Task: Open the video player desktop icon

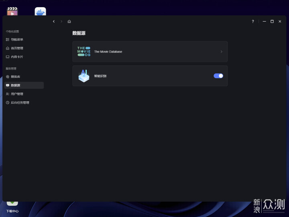Action: pyautogui.click(x=12, y=11)
